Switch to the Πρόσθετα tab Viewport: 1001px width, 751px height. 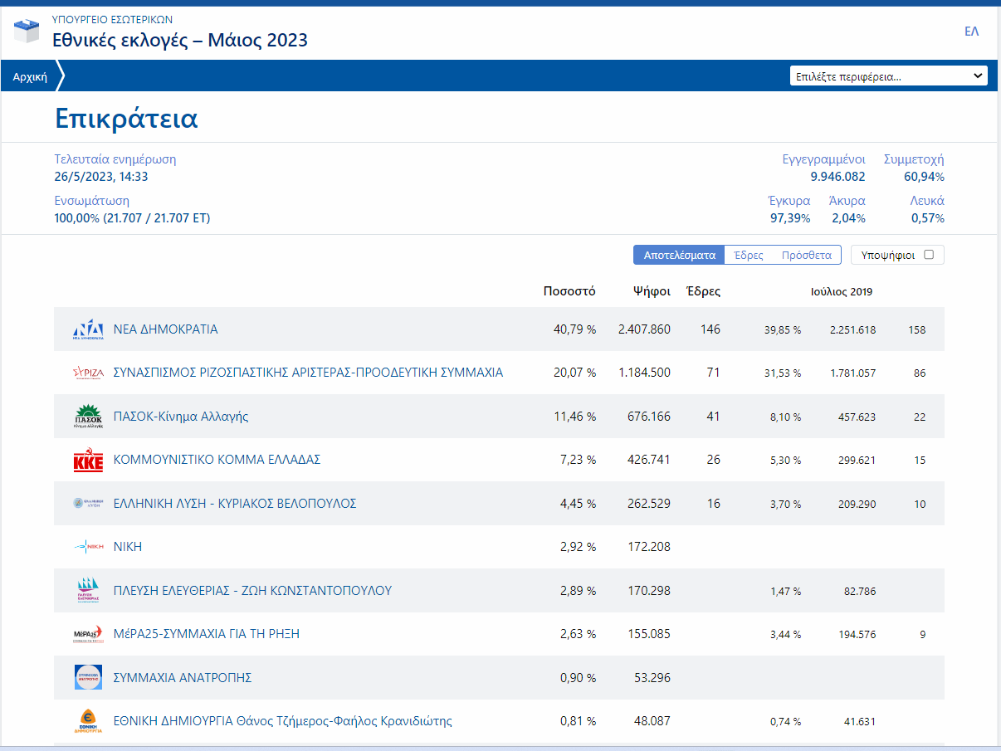pyautogui.click(x=806, y=255)
